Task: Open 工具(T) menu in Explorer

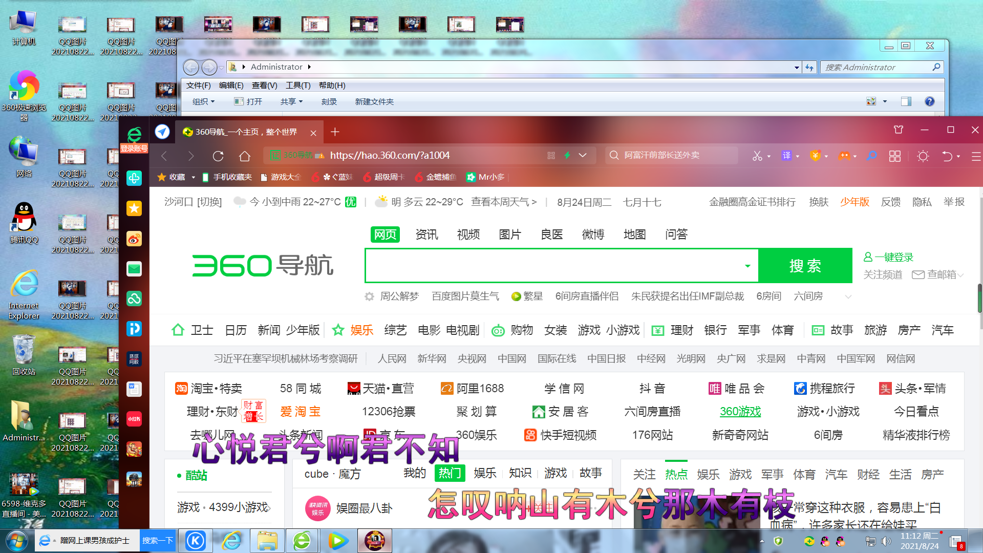Action: point(298,86)
